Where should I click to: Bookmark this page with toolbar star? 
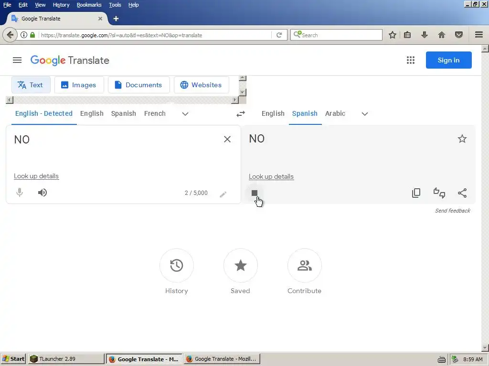393,35
